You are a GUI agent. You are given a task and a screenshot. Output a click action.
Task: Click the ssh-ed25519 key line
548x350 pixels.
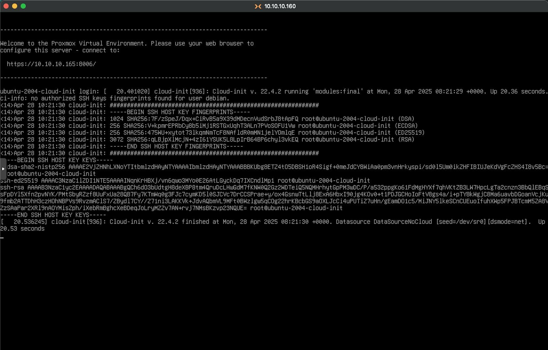(185, 181)
